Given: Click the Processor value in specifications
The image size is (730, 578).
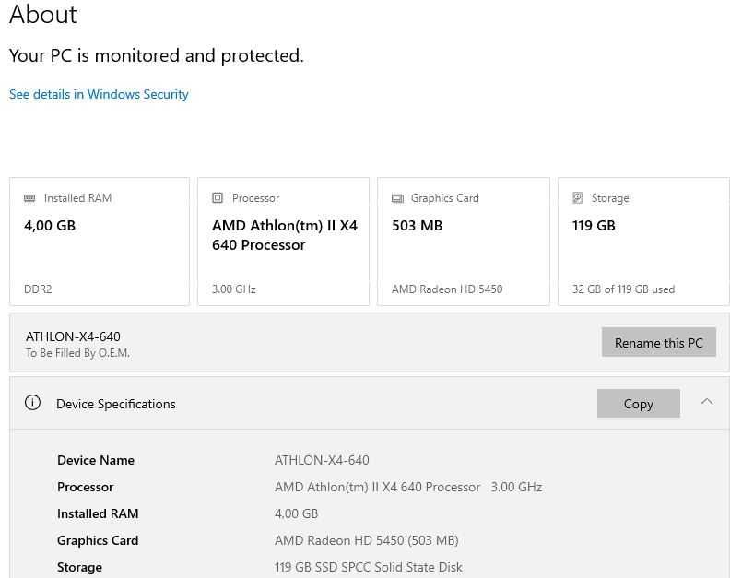Looking at the screenshot, I should (408, 487).
